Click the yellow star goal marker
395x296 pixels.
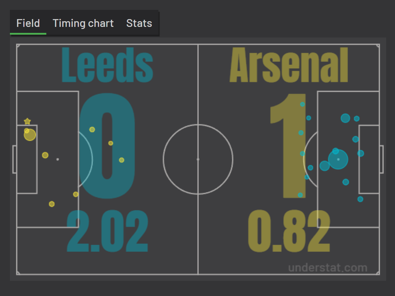27,121
